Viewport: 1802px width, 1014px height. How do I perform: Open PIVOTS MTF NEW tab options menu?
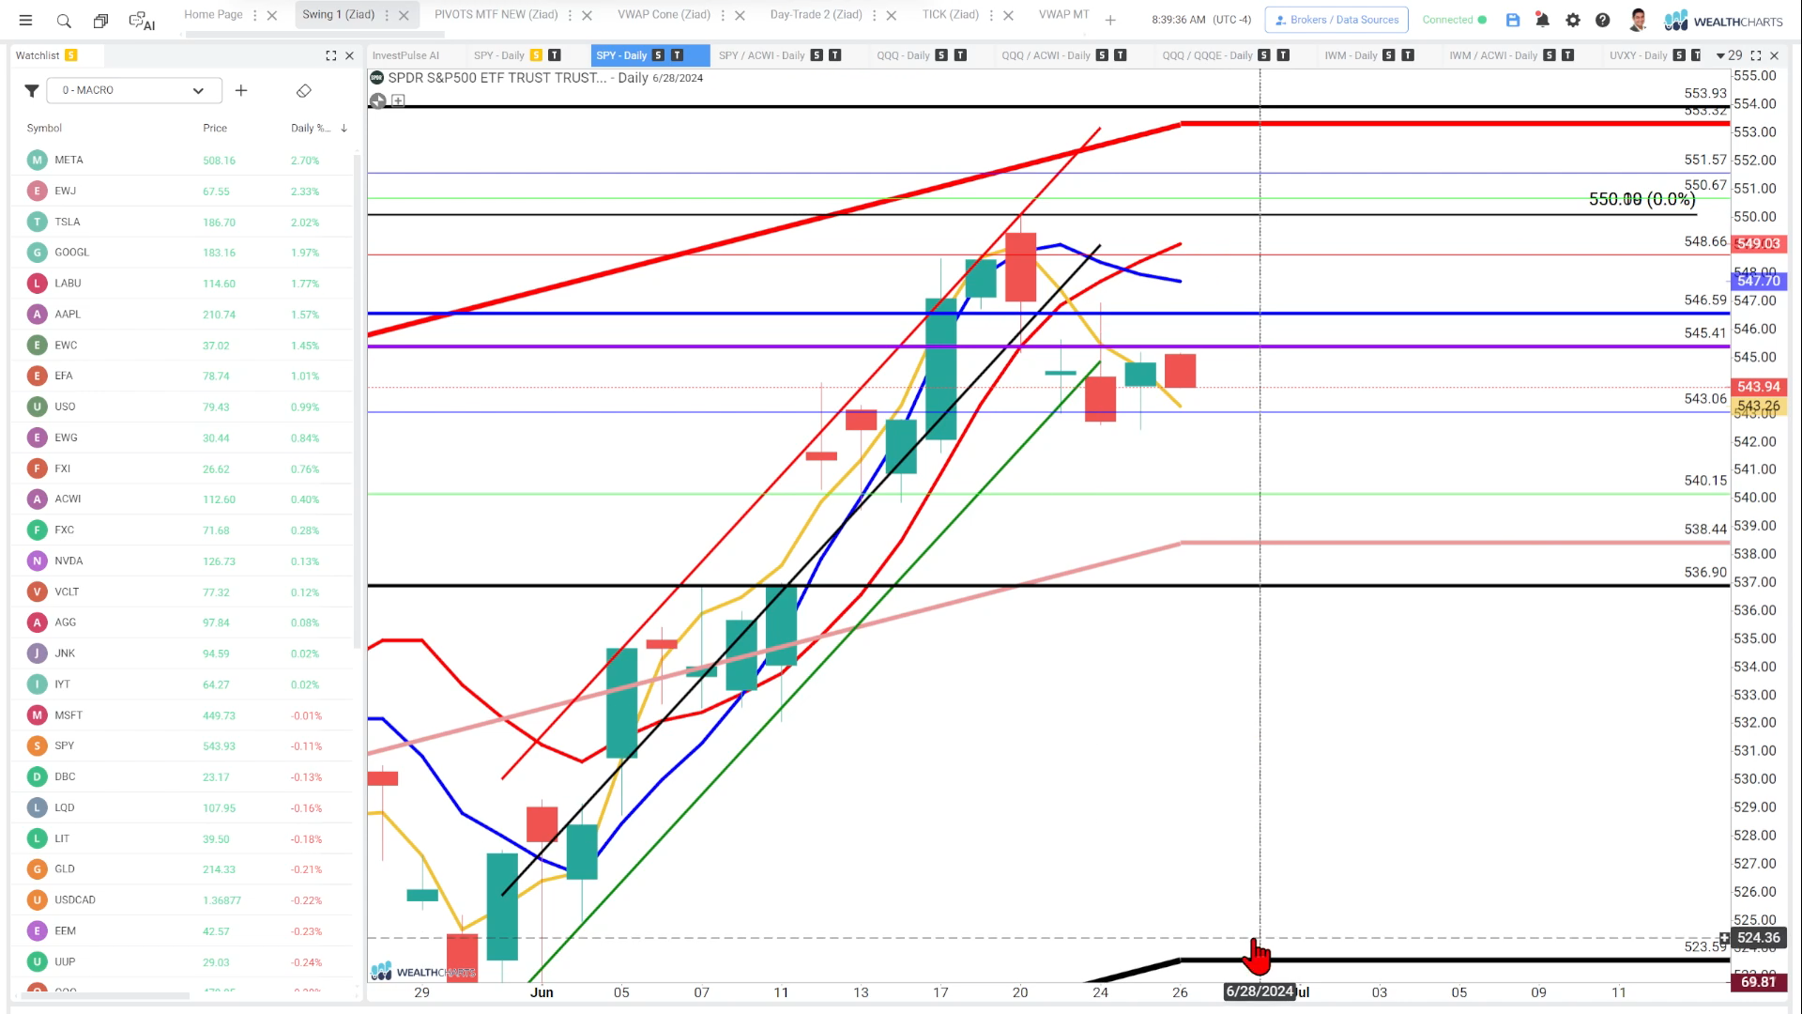click(x=570, y=15)
